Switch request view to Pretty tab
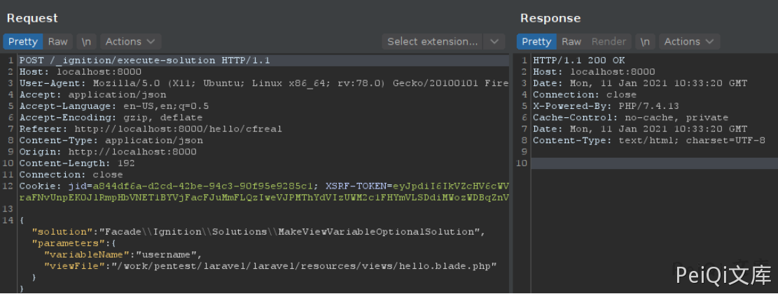The height and width of the screenshot is (294, 778). (x=22, y=42)
